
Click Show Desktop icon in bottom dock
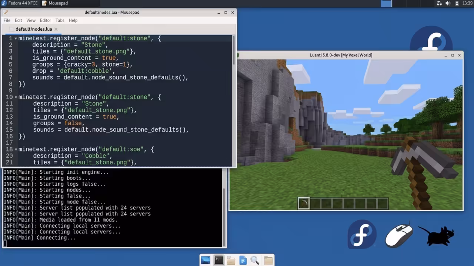(x=206, y=260)
